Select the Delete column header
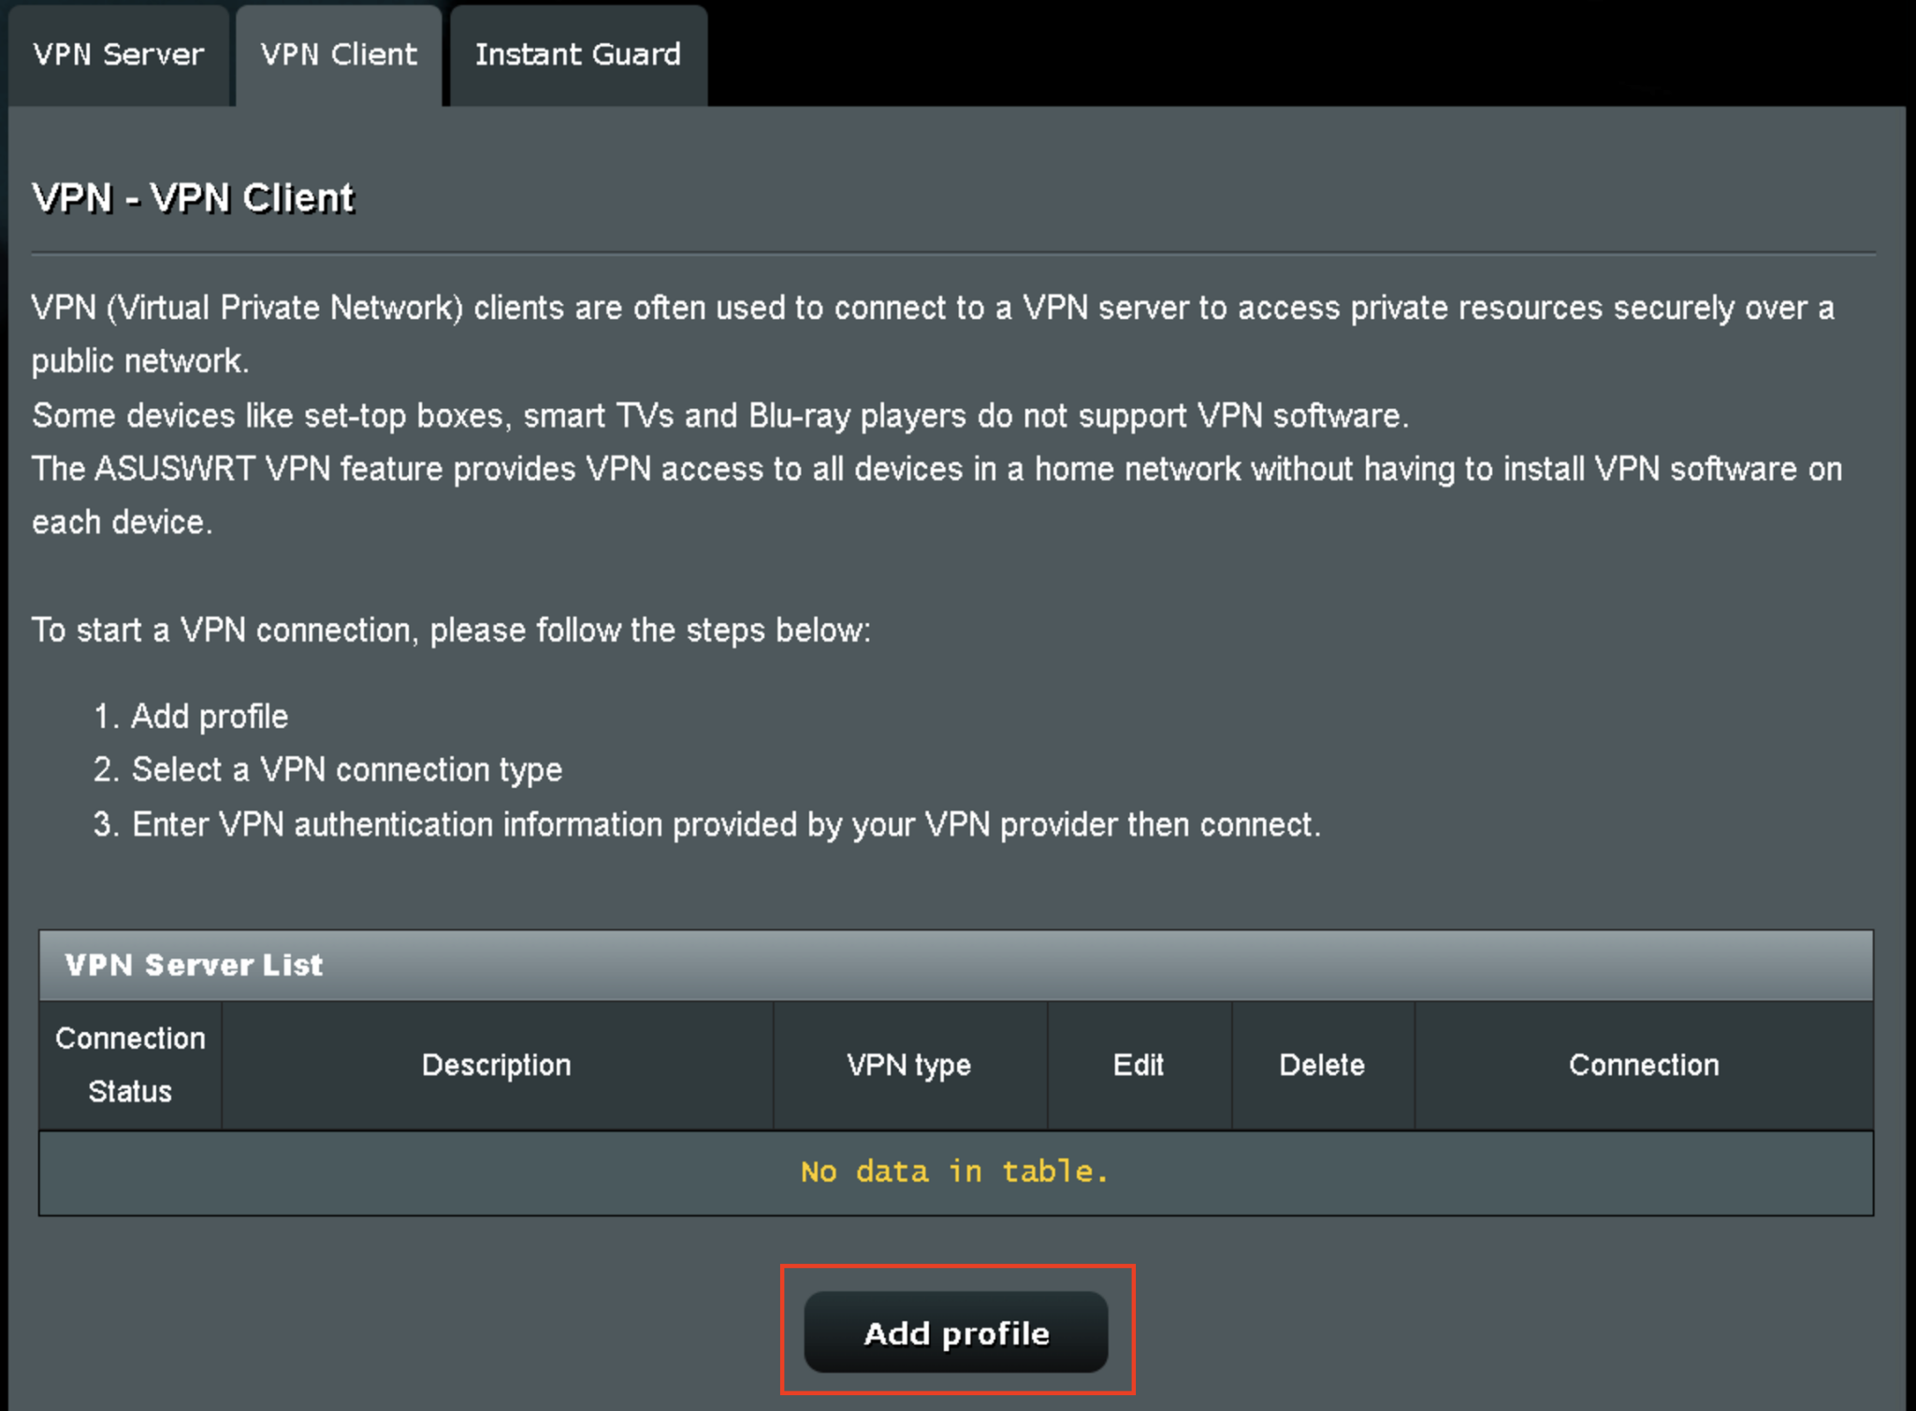The width and height of the screenshot is (1916, 1411). point(1322,1064)
